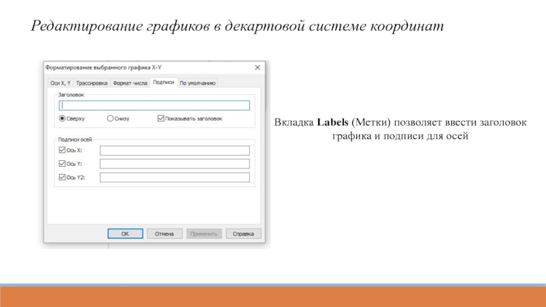The width and height of the screenshot is (546, 307).
Task: Close the graph formatting dialog window
Action: pos(257,68)
